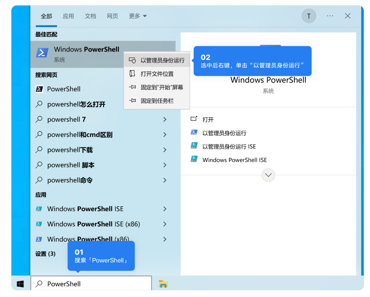Viewport: 370px width, 297px height.
Task: Expand more actions with the down chevron
Action: click(x=268, y=175)
